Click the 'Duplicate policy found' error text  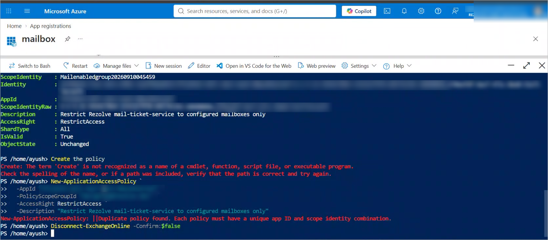[134, 218]
